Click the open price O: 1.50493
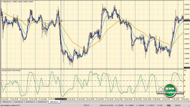This screenshot has height=107, width=190. click(119, 106)
